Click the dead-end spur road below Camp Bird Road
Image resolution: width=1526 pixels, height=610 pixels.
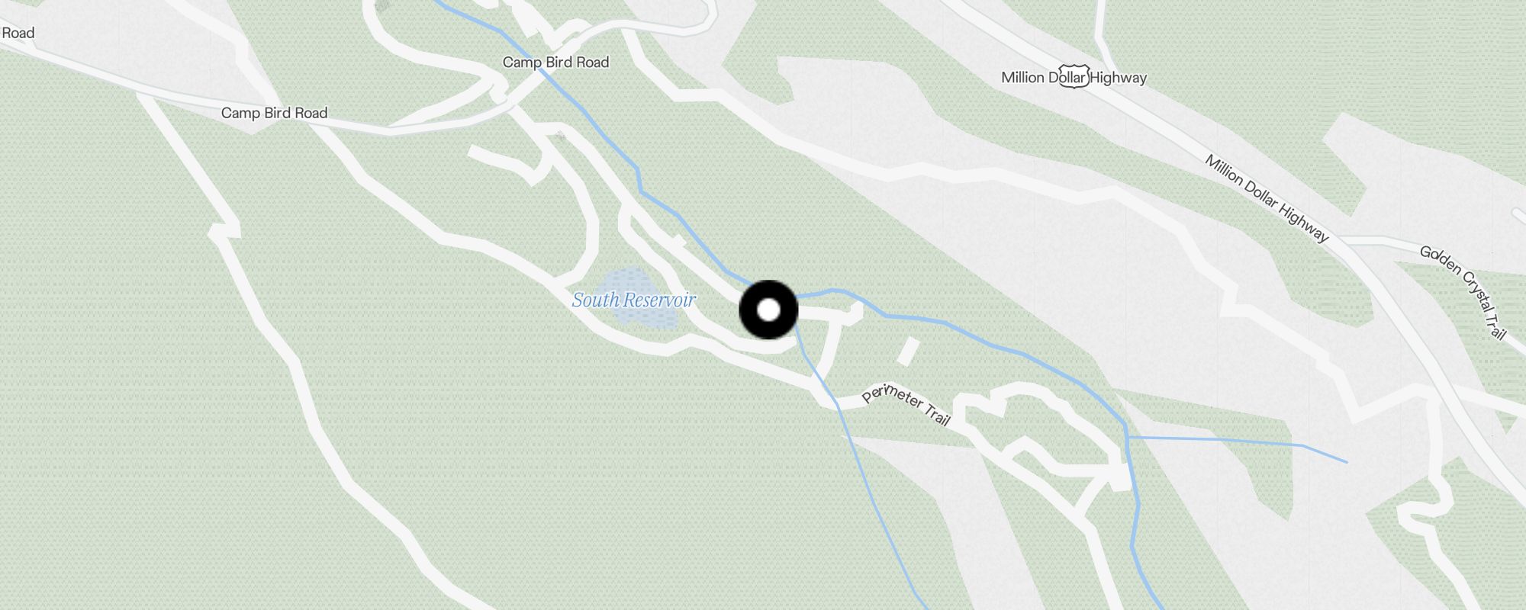click(504, 162)
